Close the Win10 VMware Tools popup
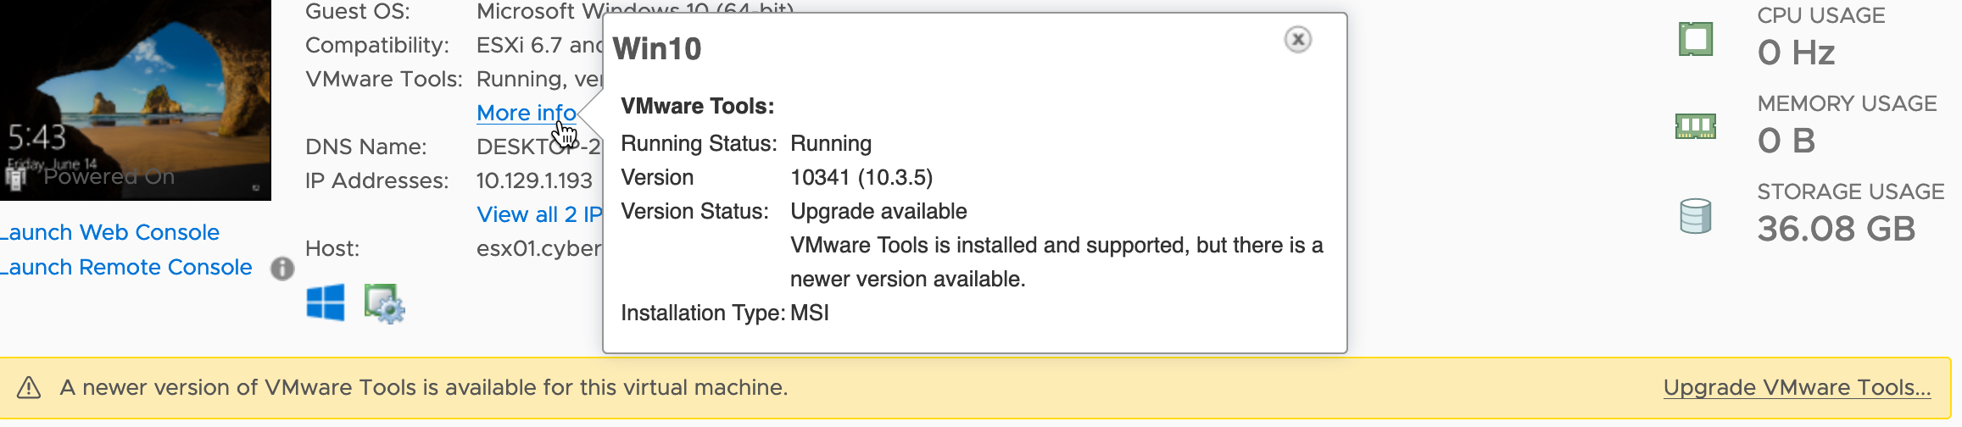This screenshot has height=427, width=1962. pyautogui.click(x=1297, y=39)
